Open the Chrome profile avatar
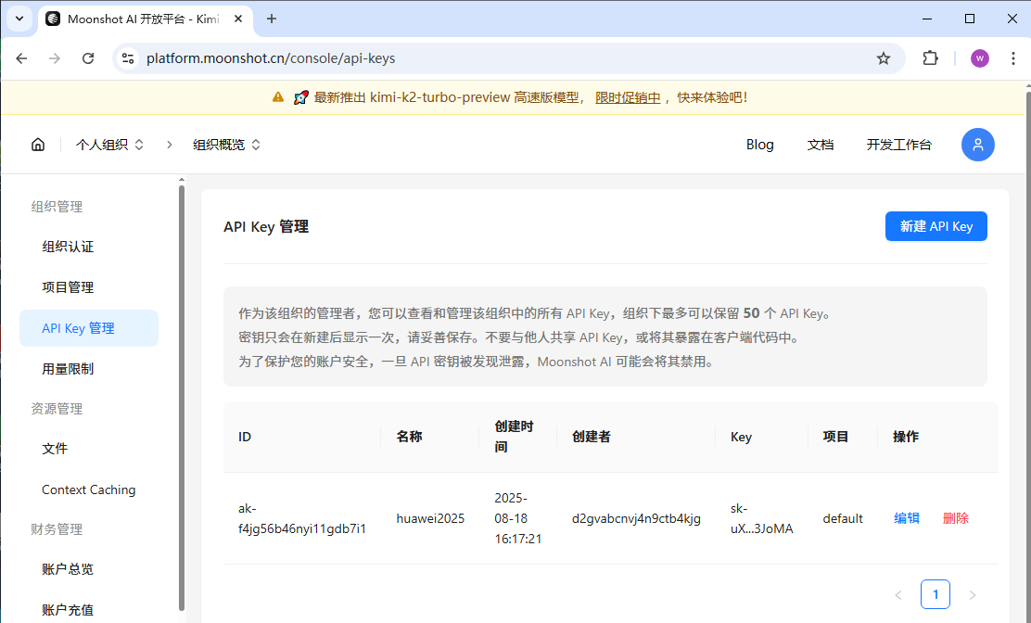Screen dimensions: 1031x623 (x=980, y=58)
